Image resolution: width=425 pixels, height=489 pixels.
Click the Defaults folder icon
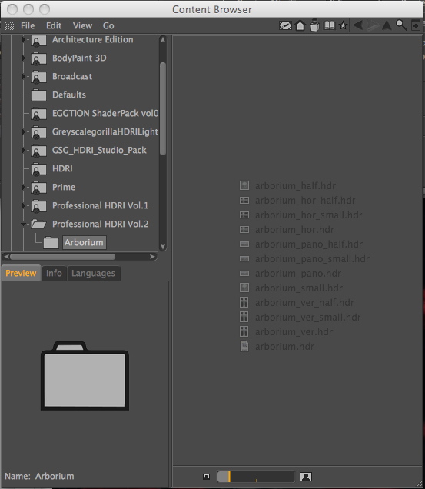click(x=38, y=95)
